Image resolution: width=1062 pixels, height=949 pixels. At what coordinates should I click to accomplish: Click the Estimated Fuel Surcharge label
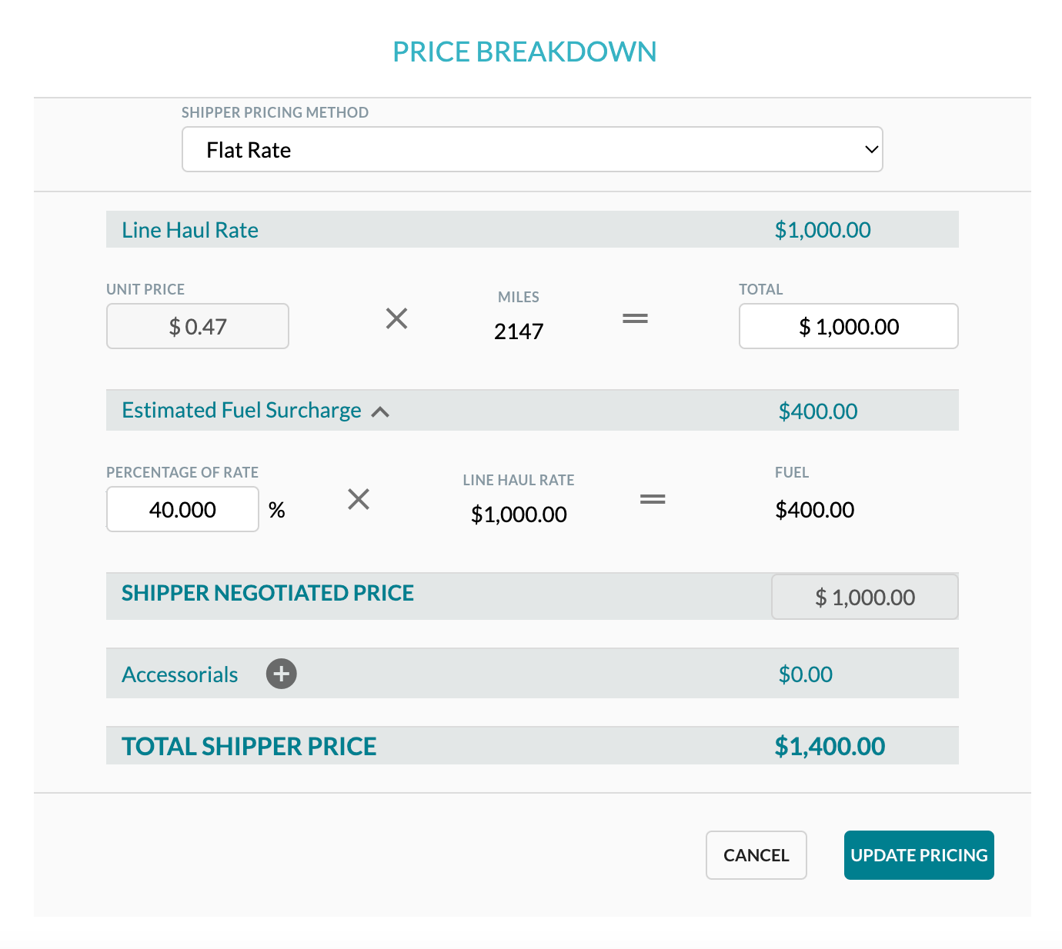pos(241,410)
